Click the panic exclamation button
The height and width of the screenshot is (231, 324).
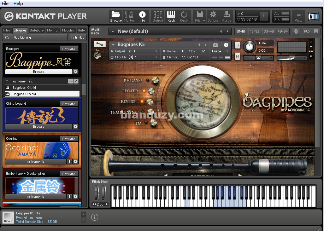coord(264,16)
